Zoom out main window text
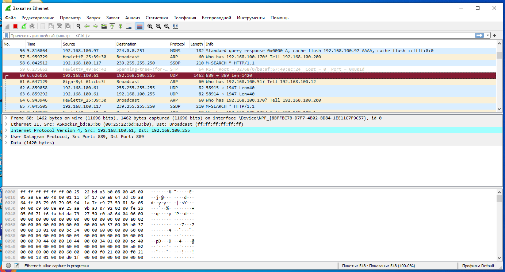 click(x=158, y=26)
